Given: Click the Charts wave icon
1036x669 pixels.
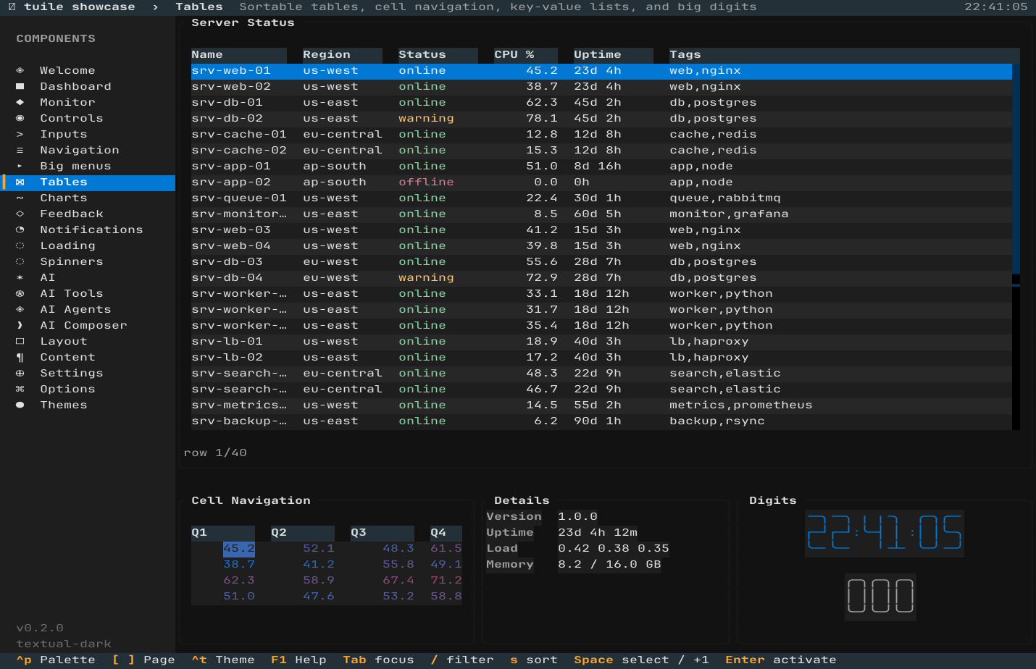Looking at the screenshot, I should (20, 198).
